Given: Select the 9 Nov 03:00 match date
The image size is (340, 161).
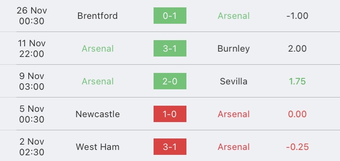Looking at the screenshot, I should pyautogui.click(x=32, y=81).
